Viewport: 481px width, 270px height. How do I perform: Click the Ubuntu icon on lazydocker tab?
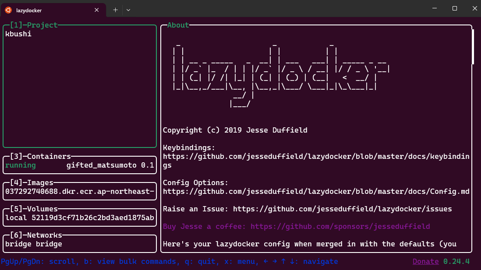(x=8, y=10)
